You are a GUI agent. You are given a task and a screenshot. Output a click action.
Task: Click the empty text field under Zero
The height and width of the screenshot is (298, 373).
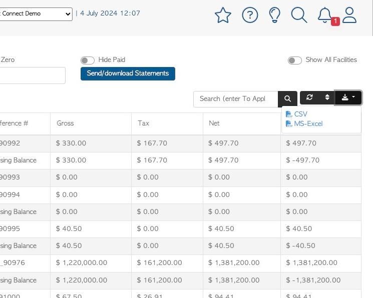click(33, 75)
